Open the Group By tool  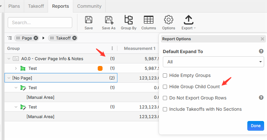(128, 20)
